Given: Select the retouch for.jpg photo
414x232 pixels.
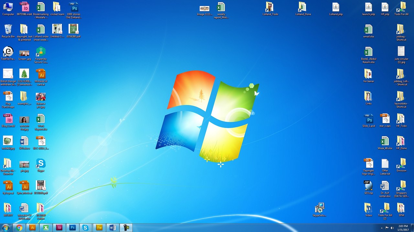Looking at the screenshot, I should 24,123.
